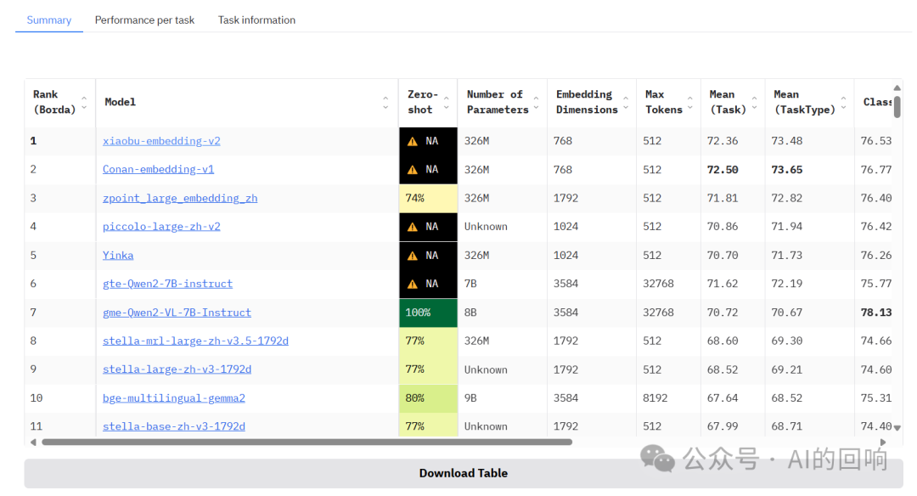Sort by Model column arrows
Screen dimensions: 917x496
point(385,103)
